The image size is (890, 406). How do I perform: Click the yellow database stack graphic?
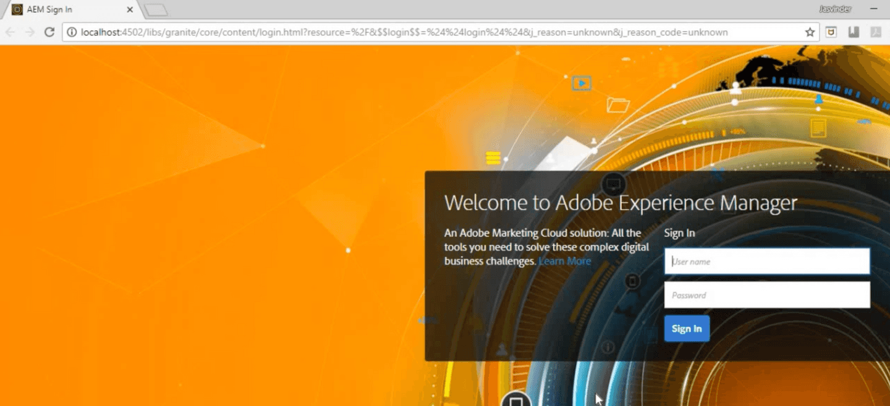click(x=493, y=158)
